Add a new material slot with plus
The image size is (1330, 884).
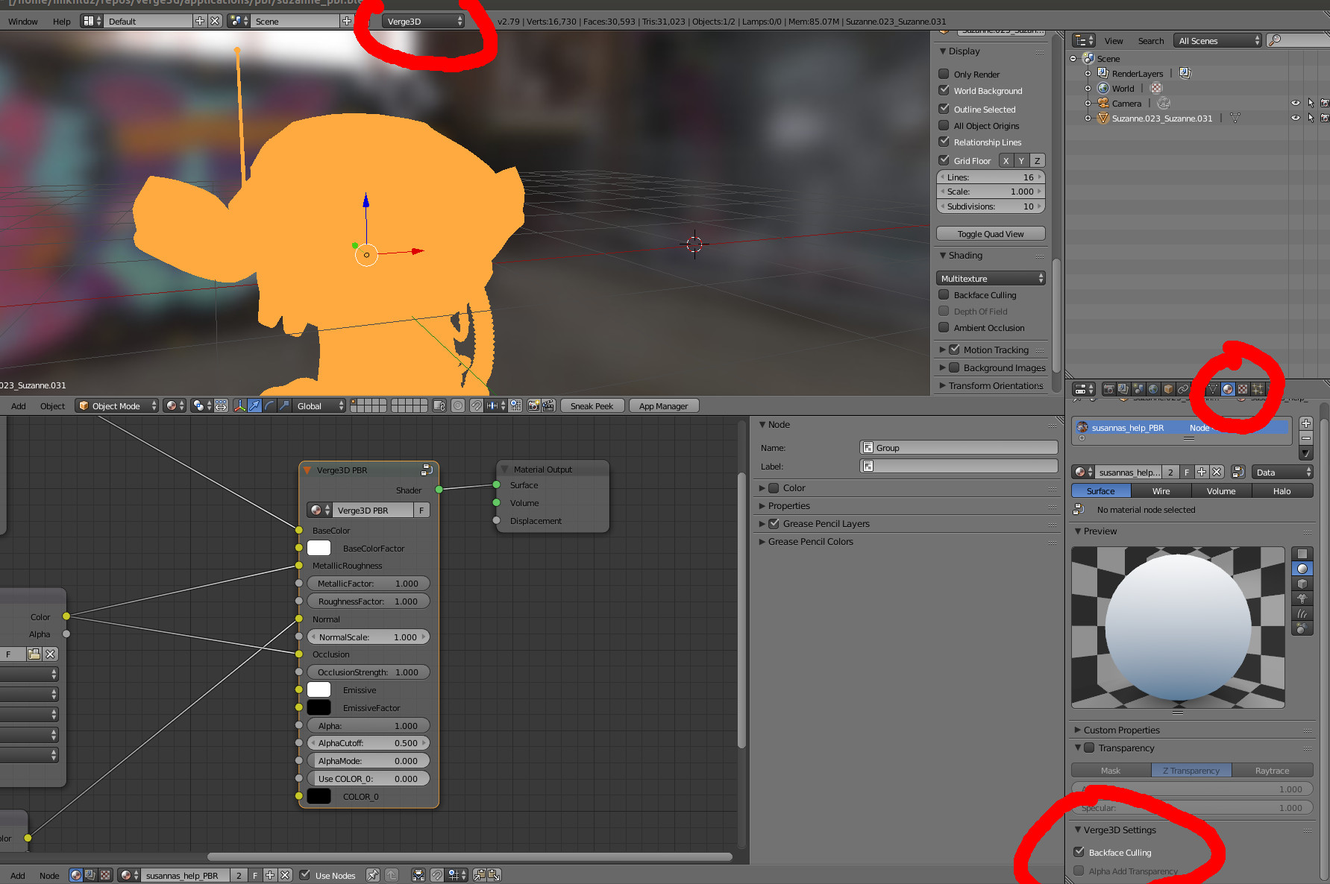(x=1306, y=423)
